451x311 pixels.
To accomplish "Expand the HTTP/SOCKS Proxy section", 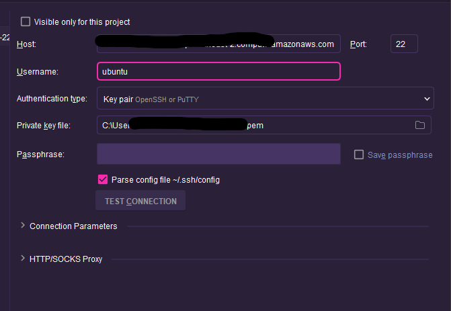I will click(x=66, y=259).
